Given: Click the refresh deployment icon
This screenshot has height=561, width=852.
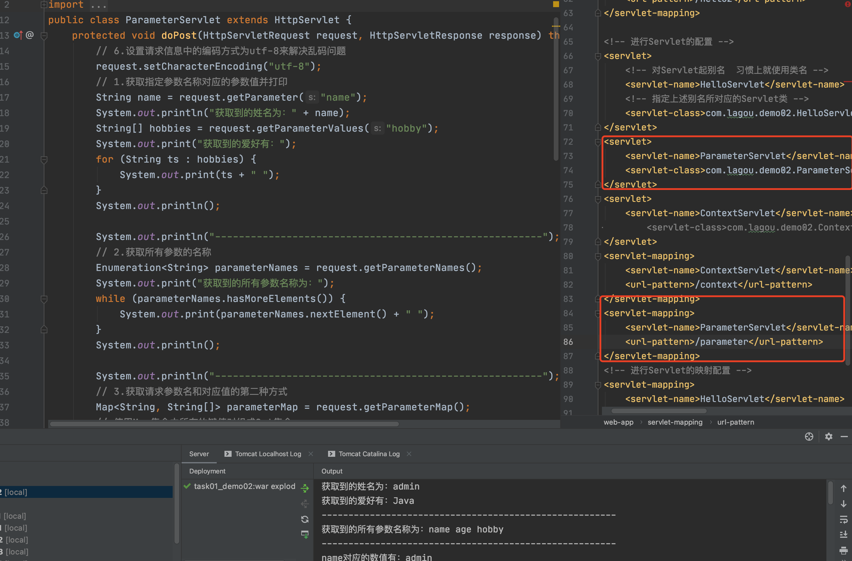Looking at the screenshot, I should pos(305,519).
